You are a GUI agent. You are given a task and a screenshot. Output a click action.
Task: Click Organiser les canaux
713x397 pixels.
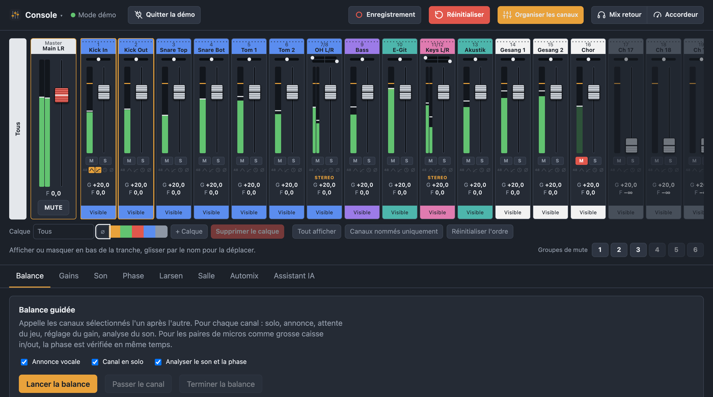coord(540,15)
